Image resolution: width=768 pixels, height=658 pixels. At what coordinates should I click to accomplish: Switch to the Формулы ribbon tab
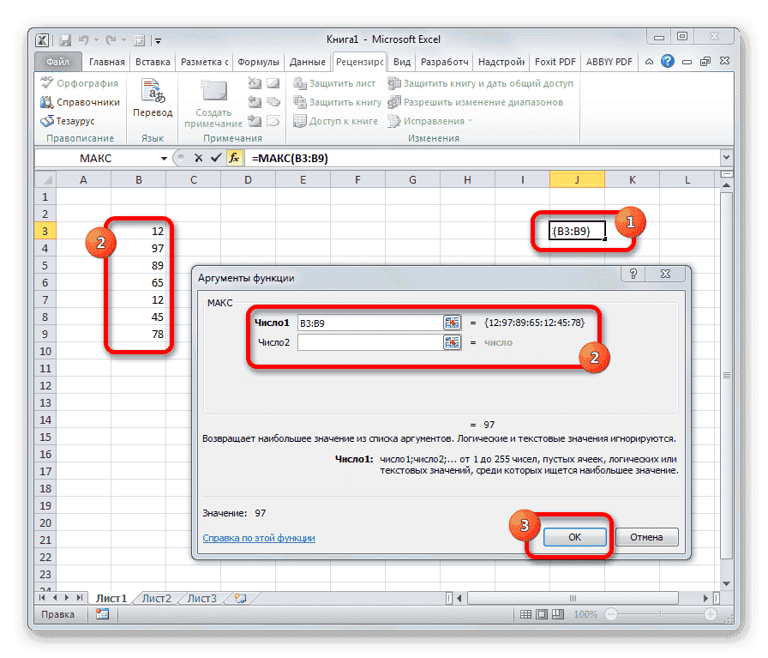259,61
